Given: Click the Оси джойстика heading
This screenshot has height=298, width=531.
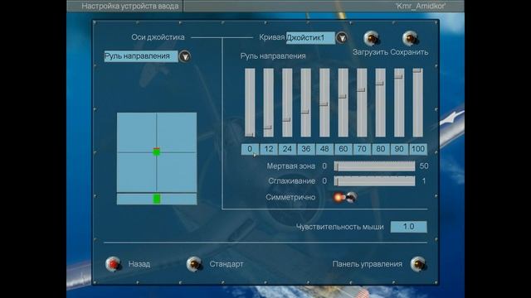Looking at the screenshot, I should click(x=158, y=37).
